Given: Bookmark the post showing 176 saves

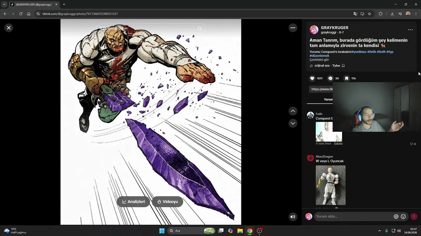Looking at the screenshot, I should pos(346,78).
